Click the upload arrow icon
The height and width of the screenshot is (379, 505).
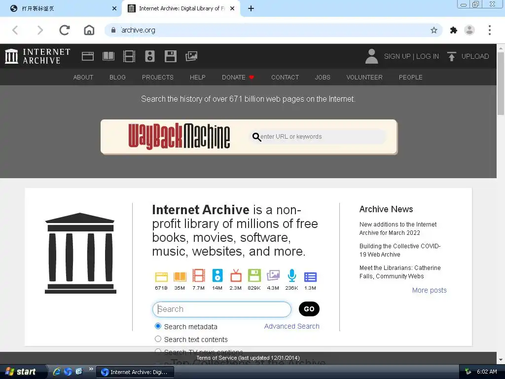(x=452, y=56)
